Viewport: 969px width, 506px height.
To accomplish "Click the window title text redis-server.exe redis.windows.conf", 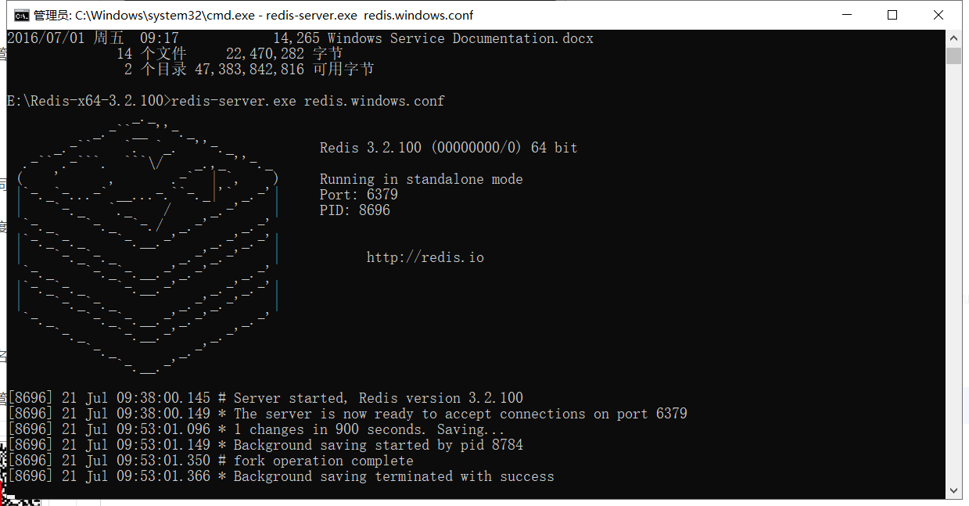I will [x=370, y=15].
